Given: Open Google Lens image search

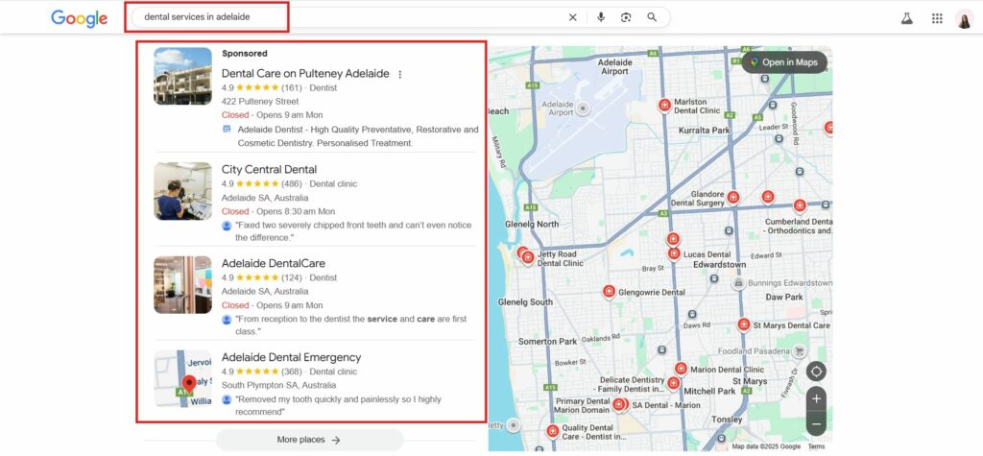Looking at the screenshot, I should pyautogui.click(x=626, y=17).
